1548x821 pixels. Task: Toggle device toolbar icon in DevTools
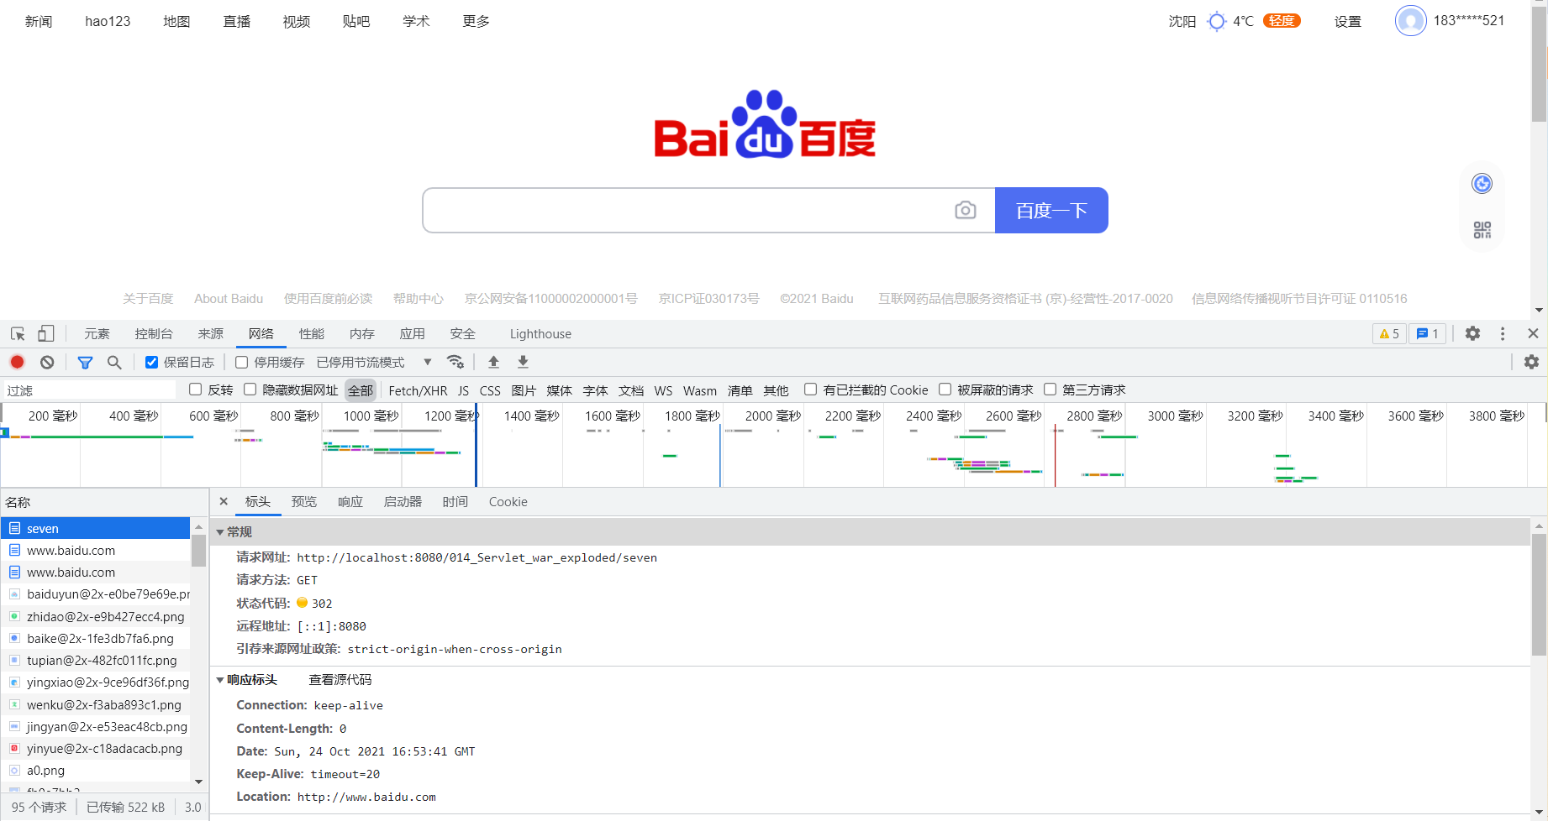point(46,333)
